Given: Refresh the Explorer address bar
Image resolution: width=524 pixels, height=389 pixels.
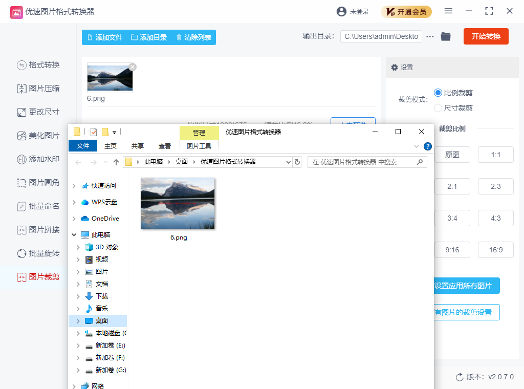Looking at the screenshot, I should click(x=297, y=162).
